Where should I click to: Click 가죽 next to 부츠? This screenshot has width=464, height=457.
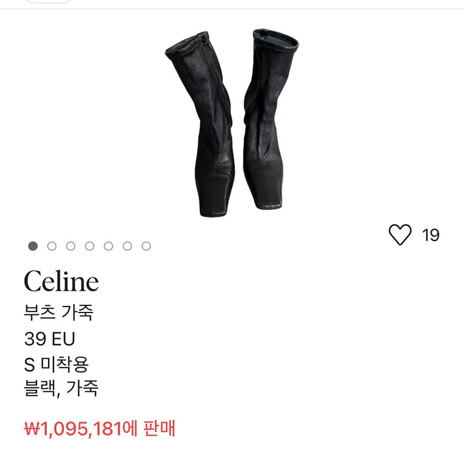pos(78,312)
